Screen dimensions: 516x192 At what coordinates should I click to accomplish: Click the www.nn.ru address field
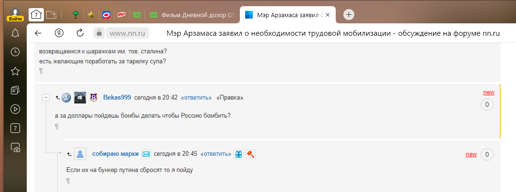pos(128,33)
